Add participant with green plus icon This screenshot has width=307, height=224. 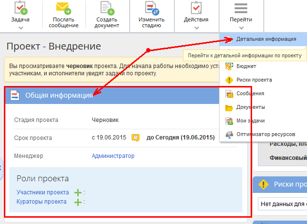click(x=78, y=193)
